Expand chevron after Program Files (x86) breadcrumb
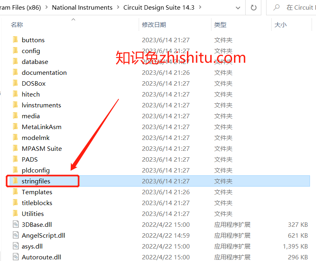Screen dimensions: 316x261 click(x=47, y=7)
